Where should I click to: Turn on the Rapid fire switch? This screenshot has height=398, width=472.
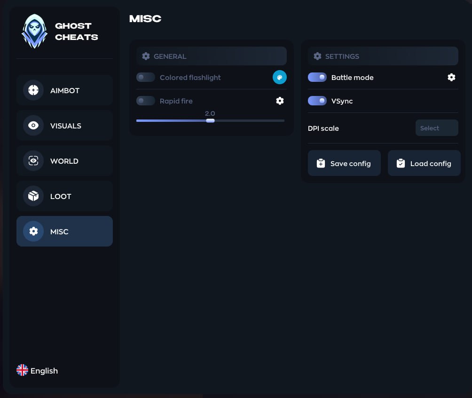tap(146, 101)
